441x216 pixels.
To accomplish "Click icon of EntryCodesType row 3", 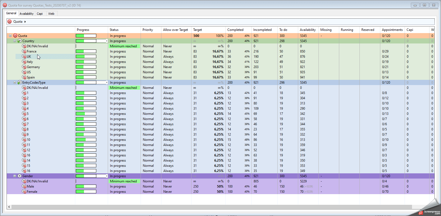I will click(x=24, y=103).
